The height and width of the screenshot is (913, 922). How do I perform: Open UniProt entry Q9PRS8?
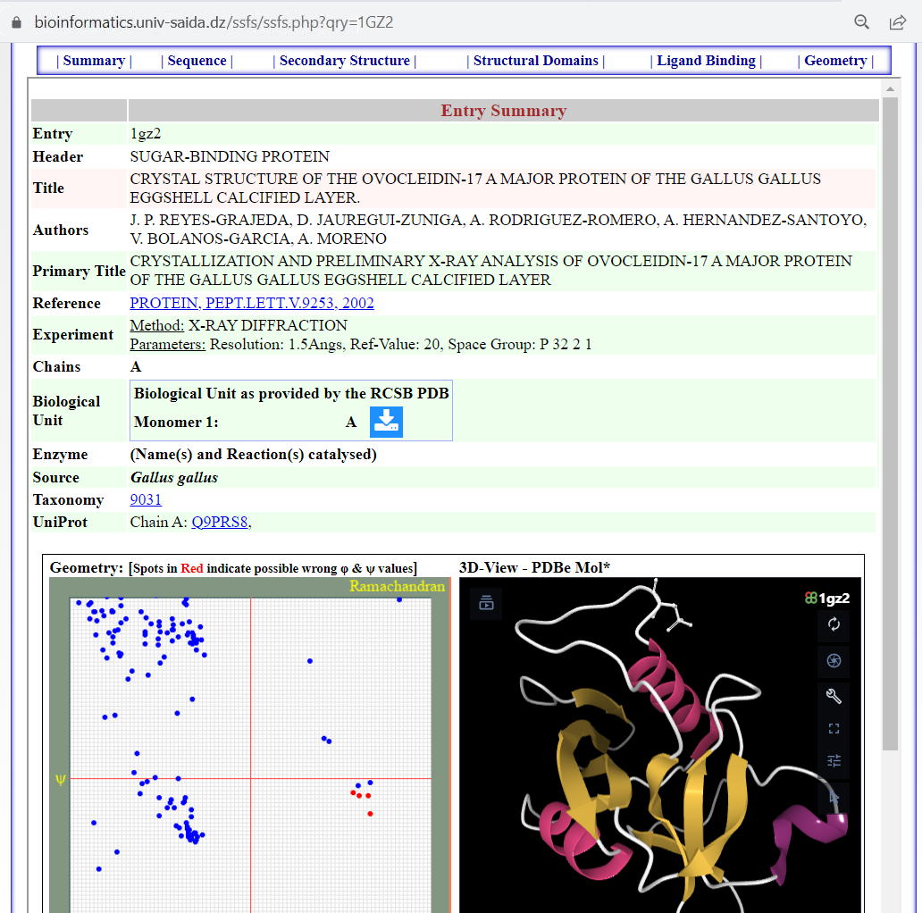click(x=220, y=522)
